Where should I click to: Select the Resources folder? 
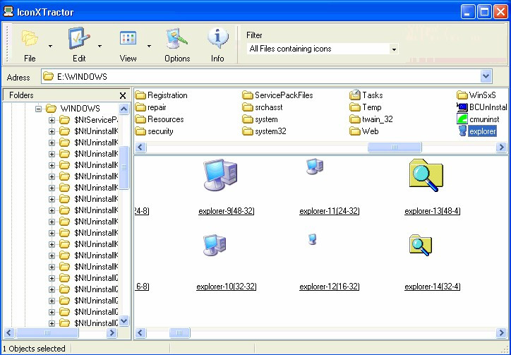click(160, 119)
